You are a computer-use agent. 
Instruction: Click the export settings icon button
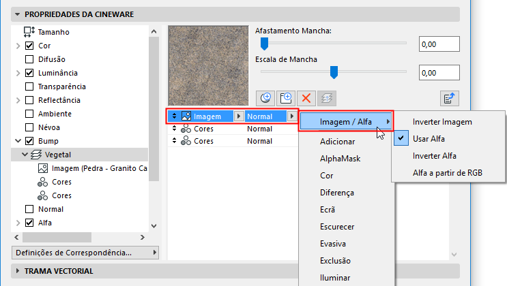(450, 98)
